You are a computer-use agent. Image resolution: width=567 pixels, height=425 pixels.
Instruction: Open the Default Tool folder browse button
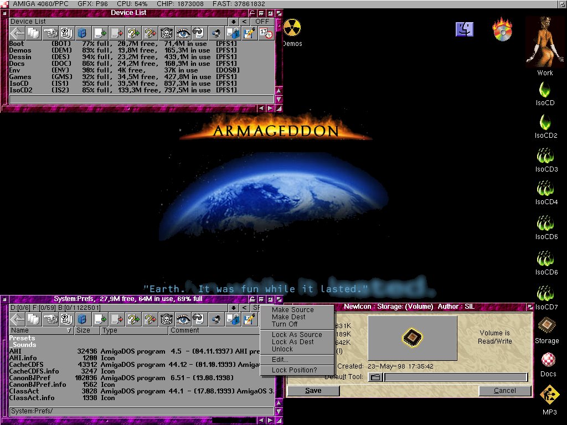click(375, 377)
